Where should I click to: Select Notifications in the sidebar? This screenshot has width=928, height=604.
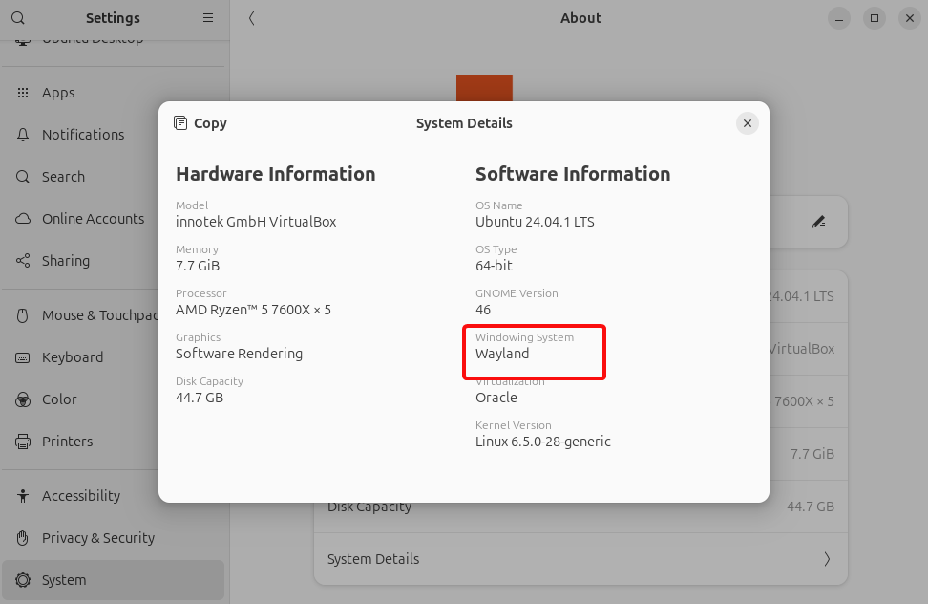(x=113, y=135)
